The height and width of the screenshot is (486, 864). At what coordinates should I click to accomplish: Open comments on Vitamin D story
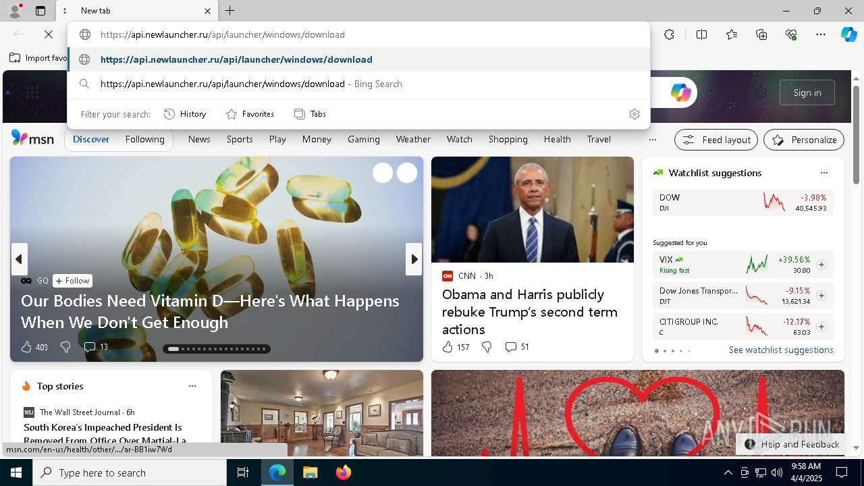click(x=95, y=347)
